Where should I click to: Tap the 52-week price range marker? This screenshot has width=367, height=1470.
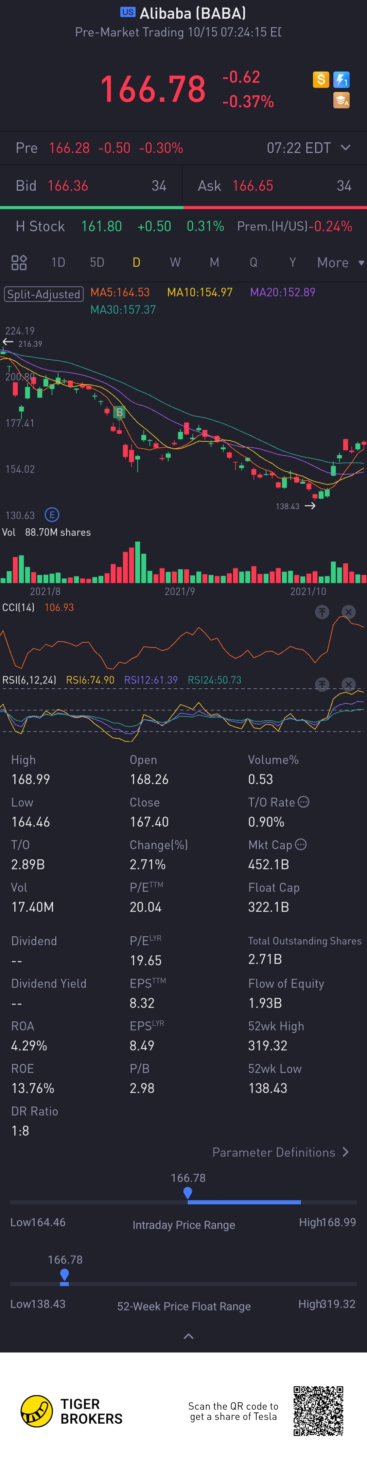click(64, 1275)
